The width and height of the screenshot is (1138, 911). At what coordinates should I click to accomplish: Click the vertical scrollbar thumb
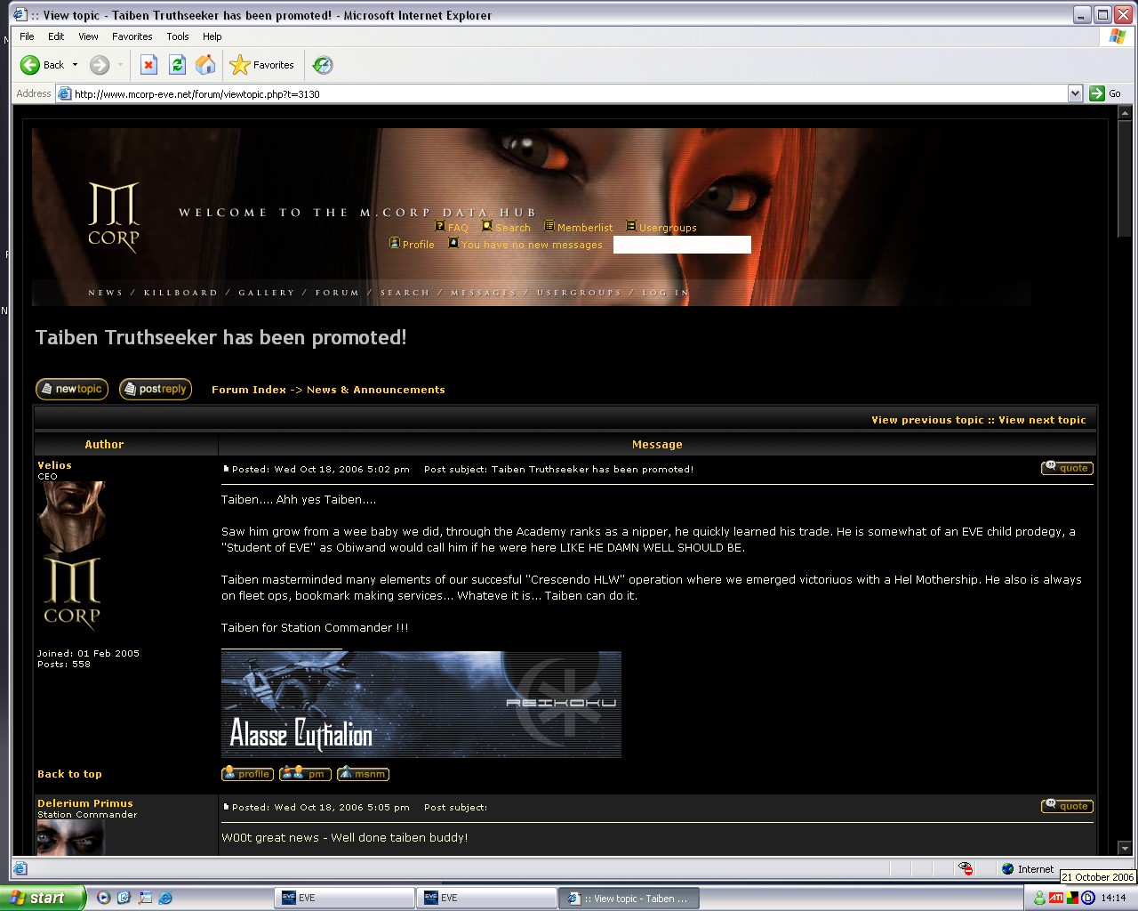coord(1125,181)
